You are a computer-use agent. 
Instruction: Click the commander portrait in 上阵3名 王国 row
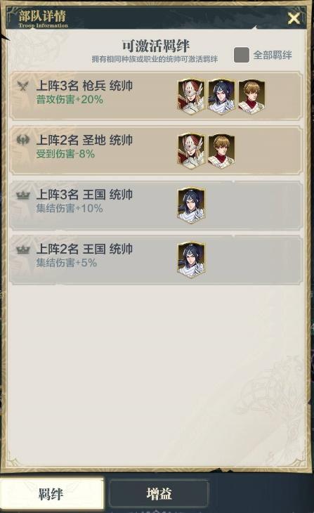(191, 205)
